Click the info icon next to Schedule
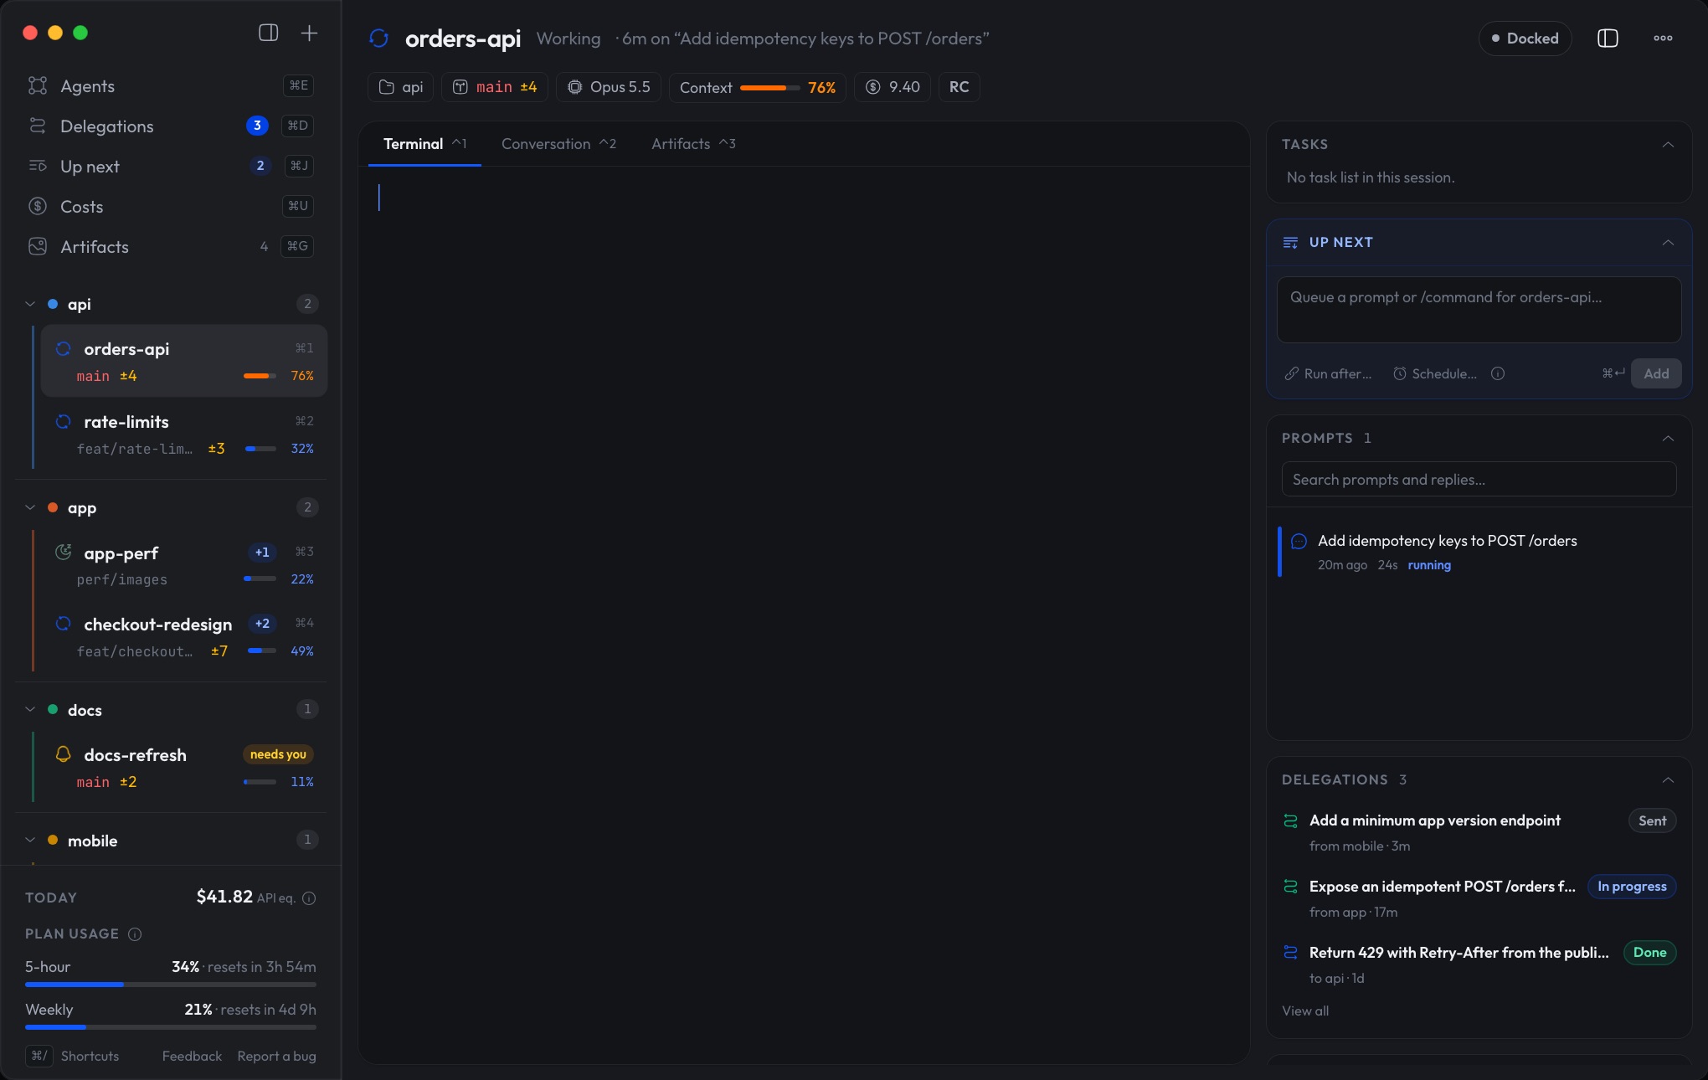 1498,373
